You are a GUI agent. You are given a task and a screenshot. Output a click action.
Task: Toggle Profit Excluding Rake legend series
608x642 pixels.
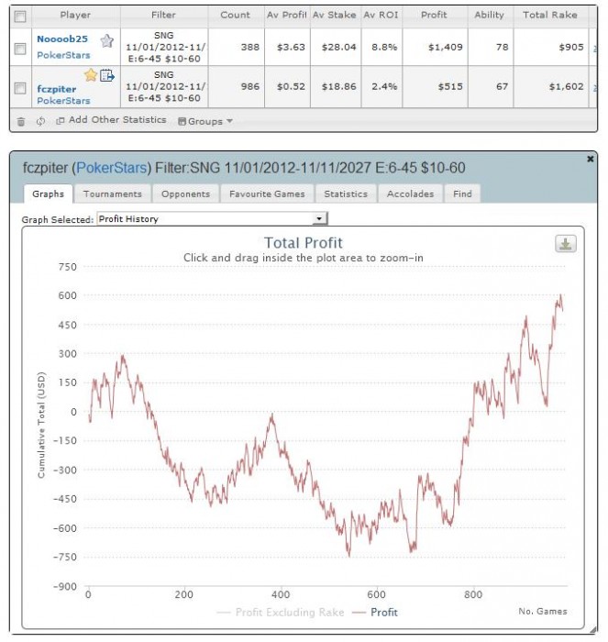[281, 612]
